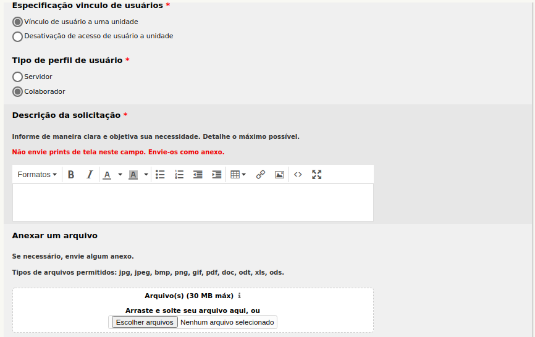Pick the 'Colaborador' profile type
535x337 pixels.
[x=18, y=92]
